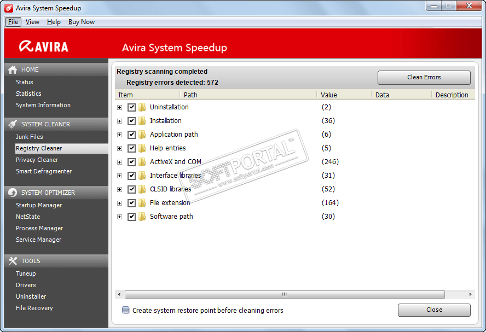Click the Tools wrench-and-screwdriver icon
Viewport: 486px width, 332px height.
[13, 261]
